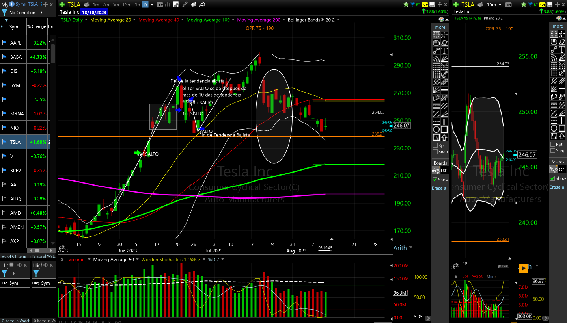
Task: Select BABA in the watchlist
Action: click(16, 57)
